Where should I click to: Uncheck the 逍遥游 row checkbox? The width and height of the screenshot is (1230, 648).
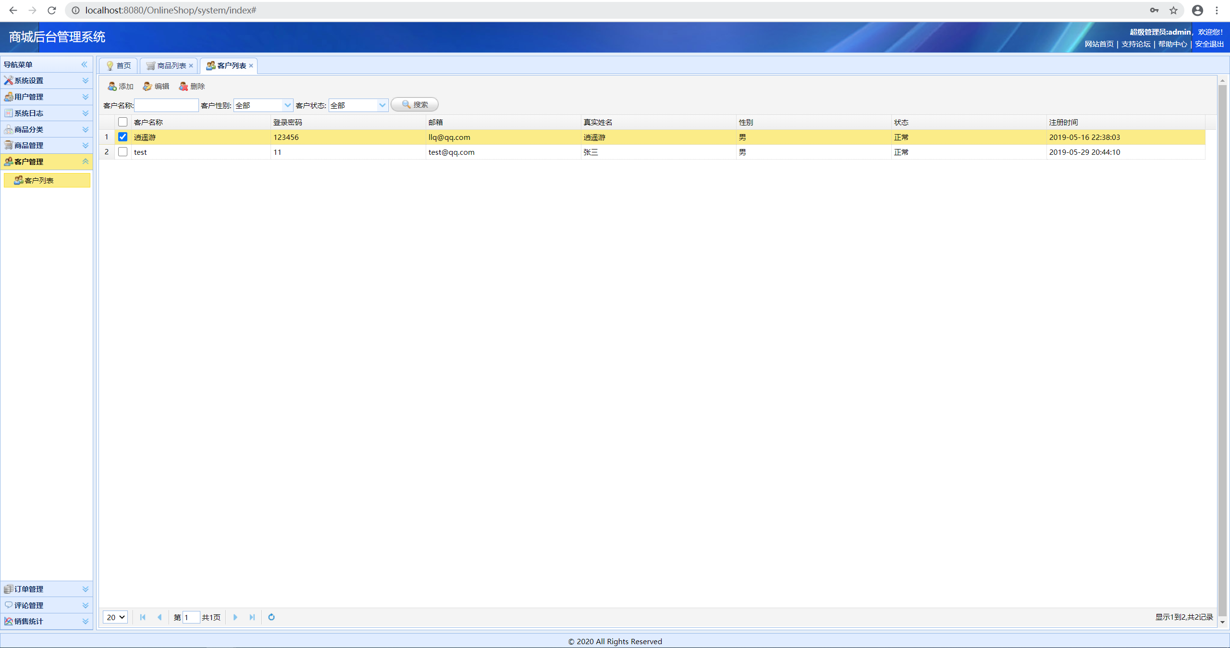click(123, 137)
